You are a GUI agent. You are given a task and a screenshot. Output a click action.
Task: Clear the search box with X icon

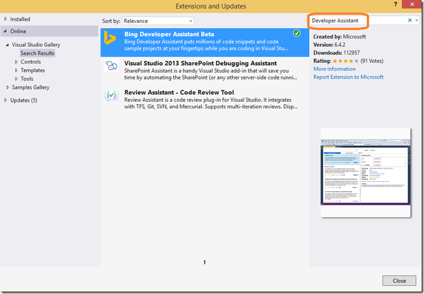[x=410, y=20]
